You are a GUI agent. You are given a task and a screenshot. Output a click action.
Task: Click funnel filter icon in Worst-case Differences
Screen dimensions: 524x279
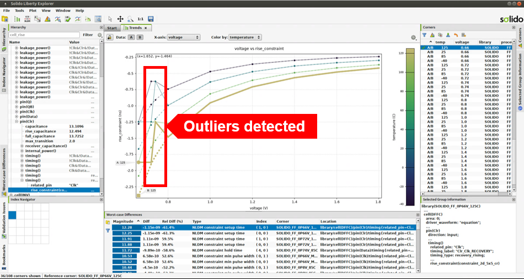tap(108, 231)
